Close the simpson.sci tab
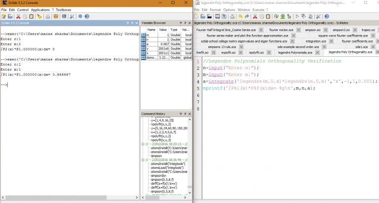Viewport: 379px width, 203px height. coord(326,30)
